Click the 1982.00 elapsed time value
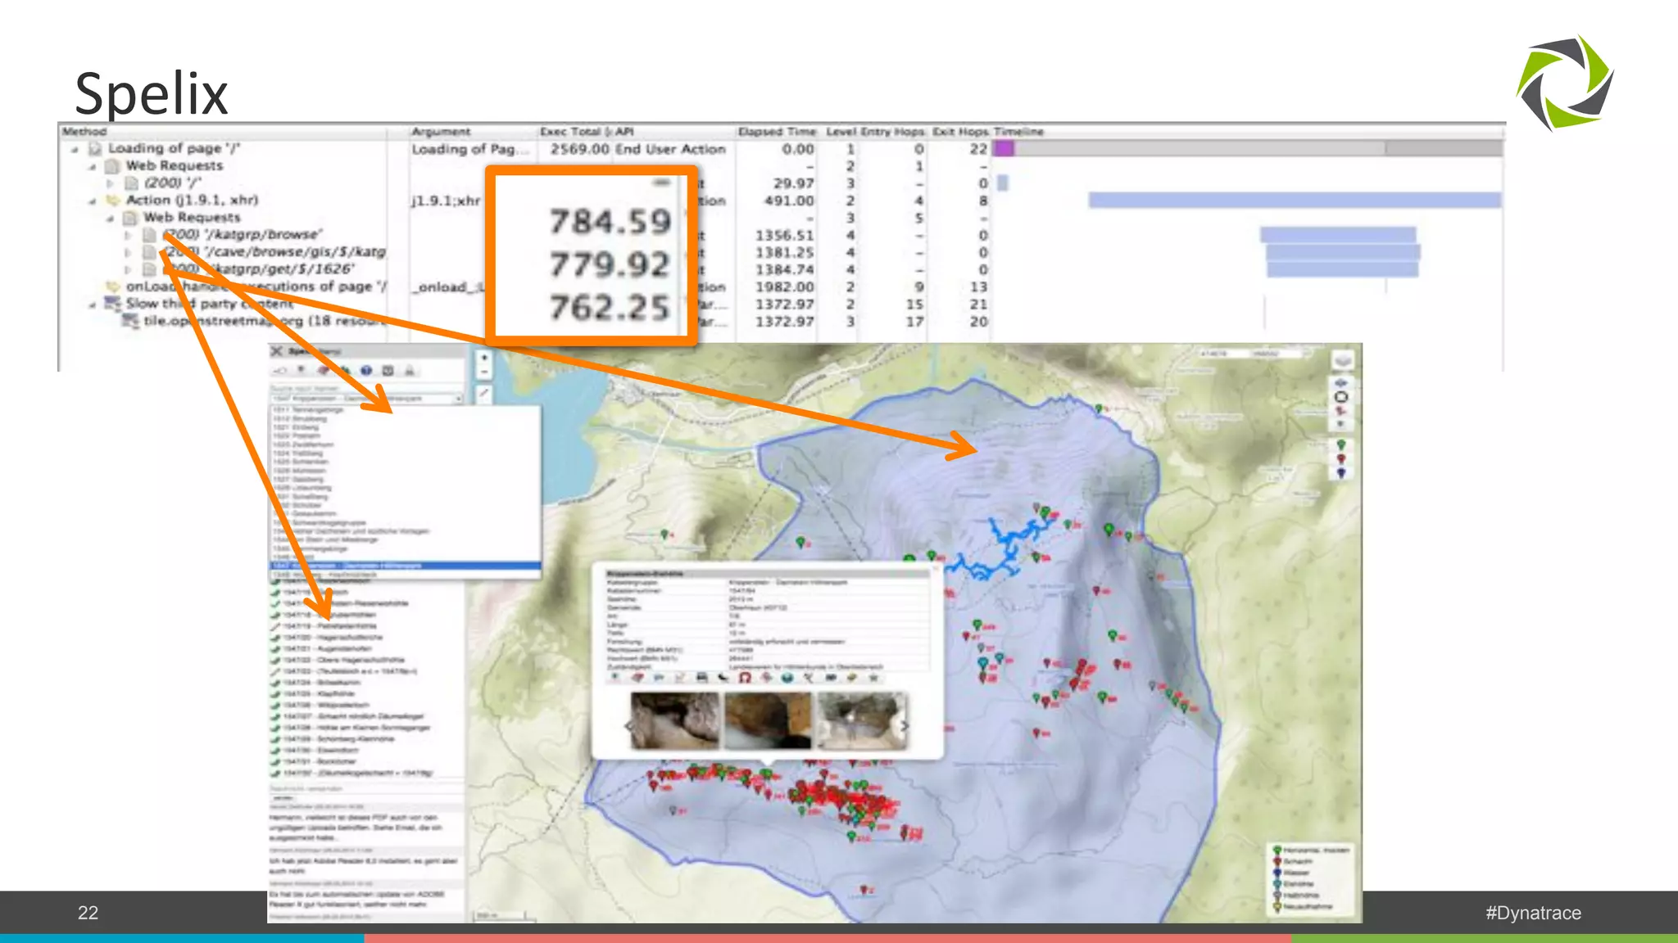The width and height of the screenshot is (1678, 943). 784,287
